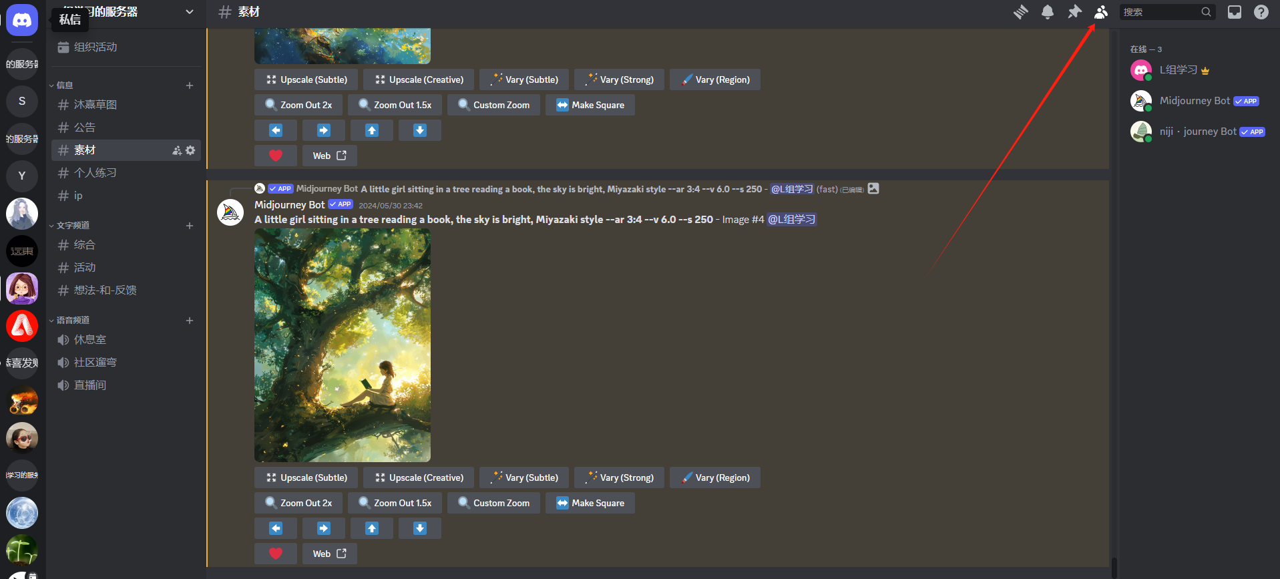1280x579 pixels.
Task: Click invite-members icon on 素材 channel
Action: [177, 150]
